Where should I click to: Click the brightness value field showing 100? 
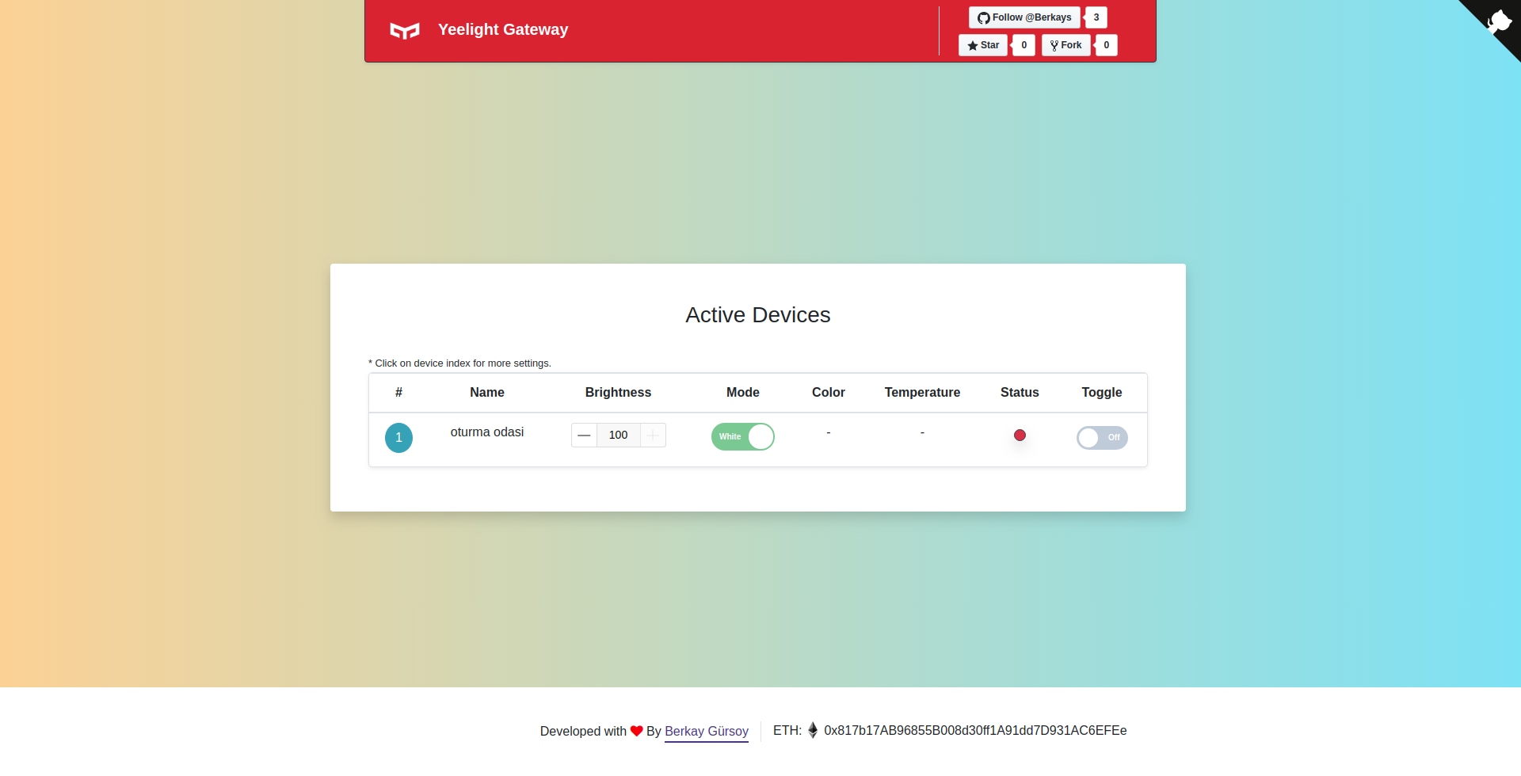click(618, 435)
